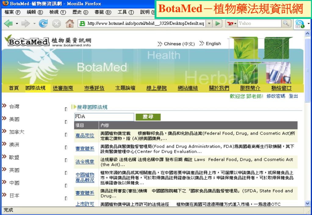Image resolution: width=312 pixels, height=215 pixels.
Task: Click the Forward arrow button
Action: pyautogui.click(x=25, y=24)
